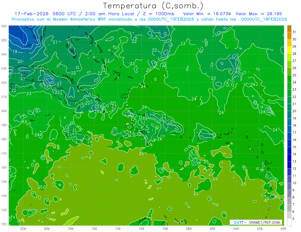Click the '64W' longitude axis label
The width and height of the screenshot is (301, 232).
click(x=236, y=228)
